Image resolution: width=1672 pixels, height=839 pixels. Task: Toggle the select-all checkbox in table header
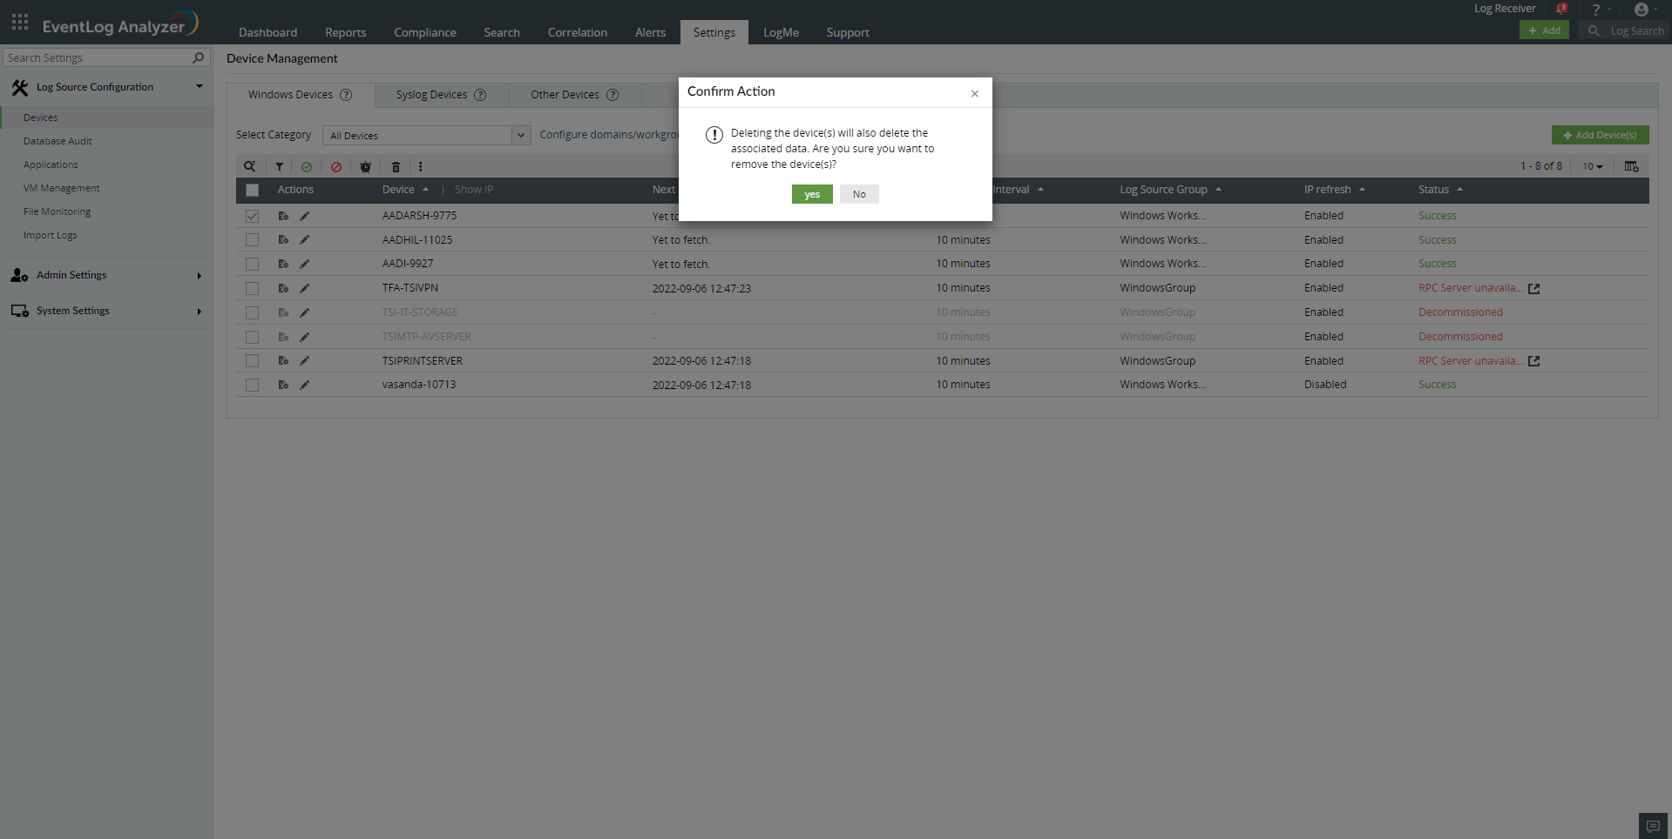(252, 190)
